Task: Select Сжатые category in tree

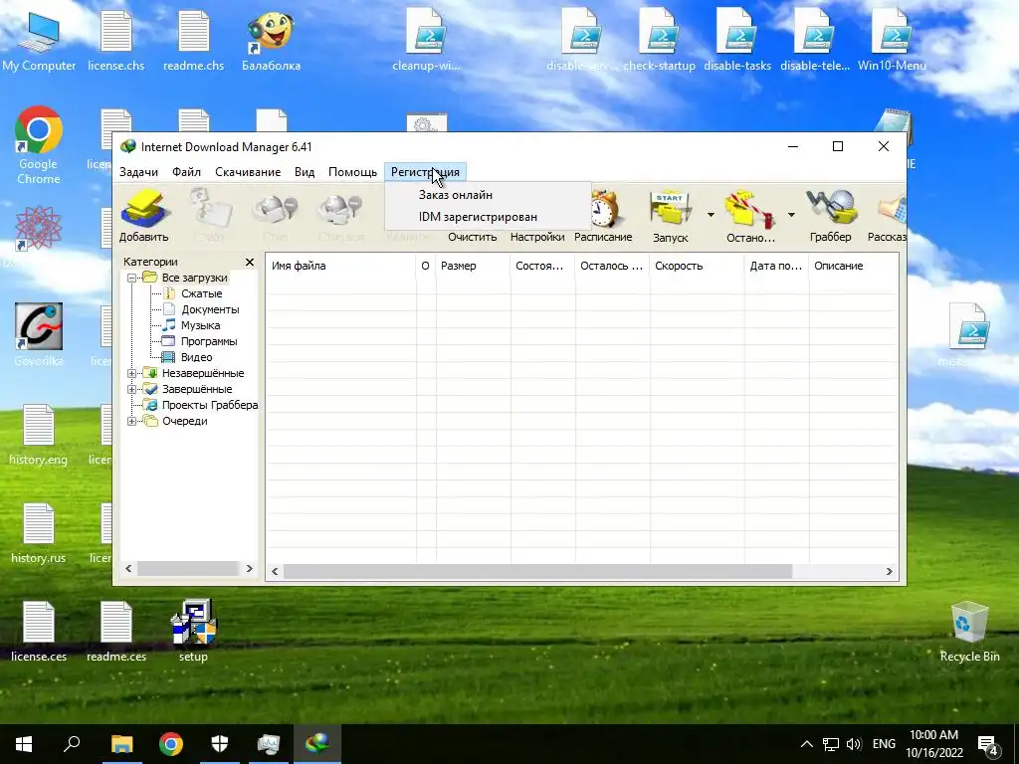Action: pos(201,293)
